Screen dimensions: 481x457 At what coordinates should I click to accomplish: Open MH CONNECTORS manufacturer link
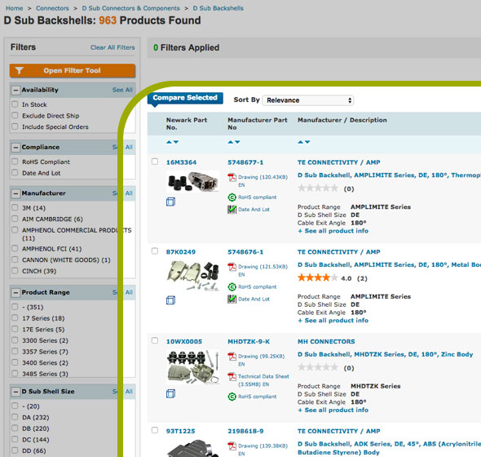tap(326, 341)
